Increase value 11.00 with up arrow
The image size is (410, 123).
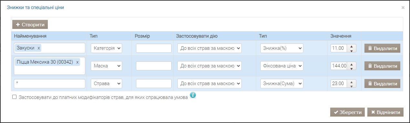(352, 46)
